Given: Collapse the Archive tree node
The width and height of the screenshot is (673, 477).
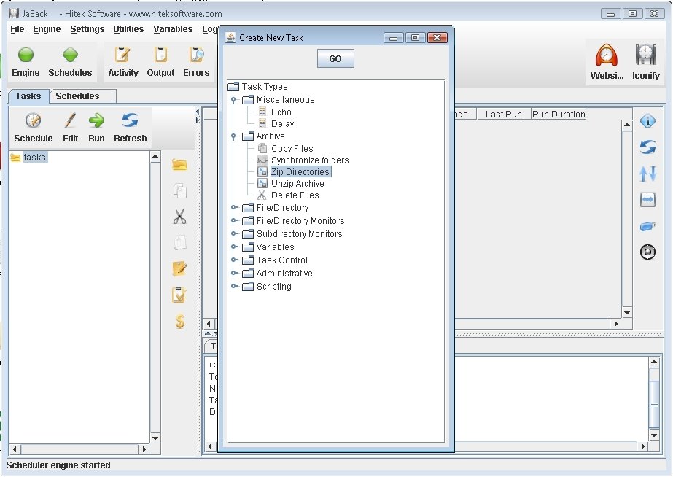Looking at the screenshot, I should [233, 136].
